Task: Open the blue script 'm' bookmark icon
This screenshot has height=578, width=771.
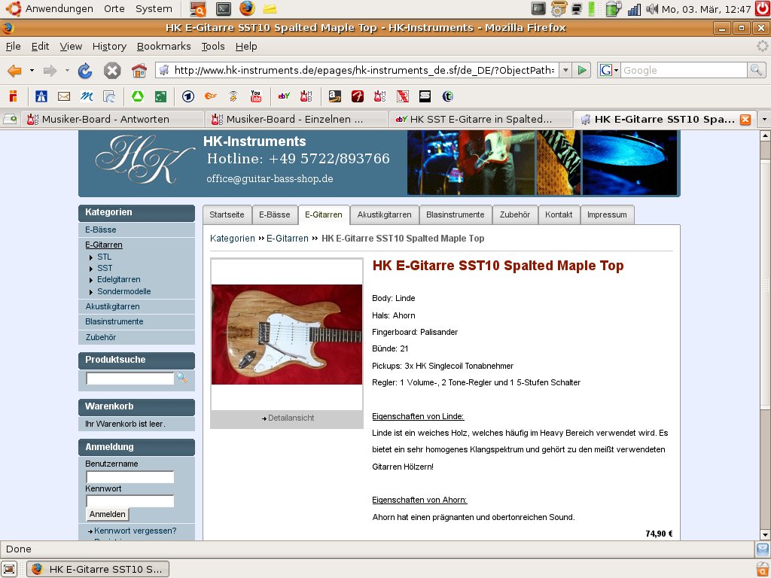Action: pyautogui.click(x=87, y=96)
